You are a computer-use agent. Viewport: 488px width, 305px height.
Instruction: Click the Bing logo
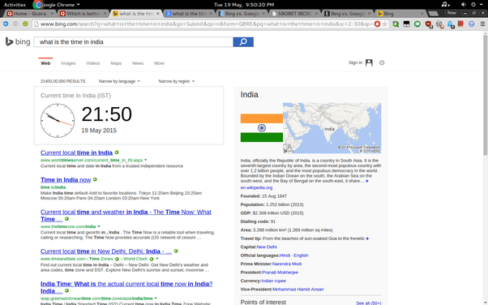pos(18,41)
